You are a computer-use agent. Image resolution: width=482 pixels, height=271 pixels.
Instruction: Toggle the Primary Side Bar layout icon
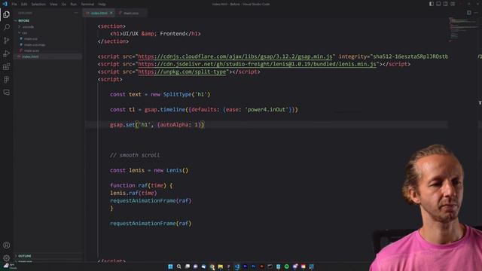[432, 4]
